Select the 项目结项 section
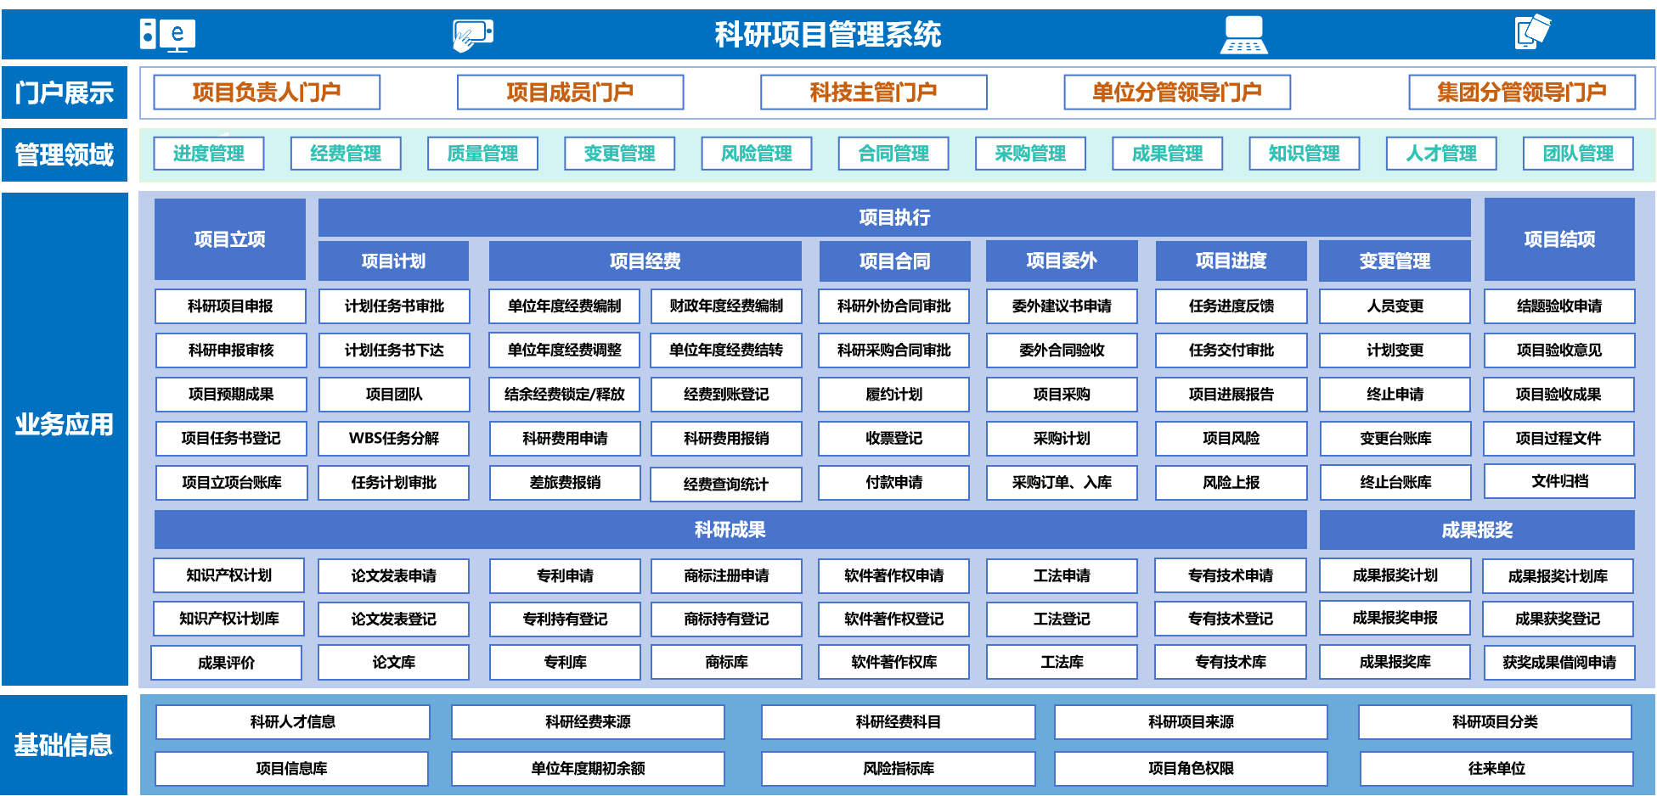 [1560, 239]
